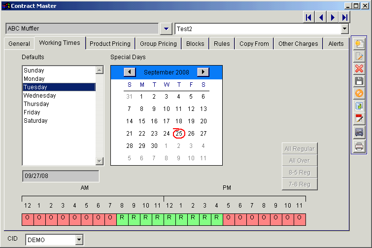
Task: Click the new record icon in the sidebar
Action: [x=359, y=44]
